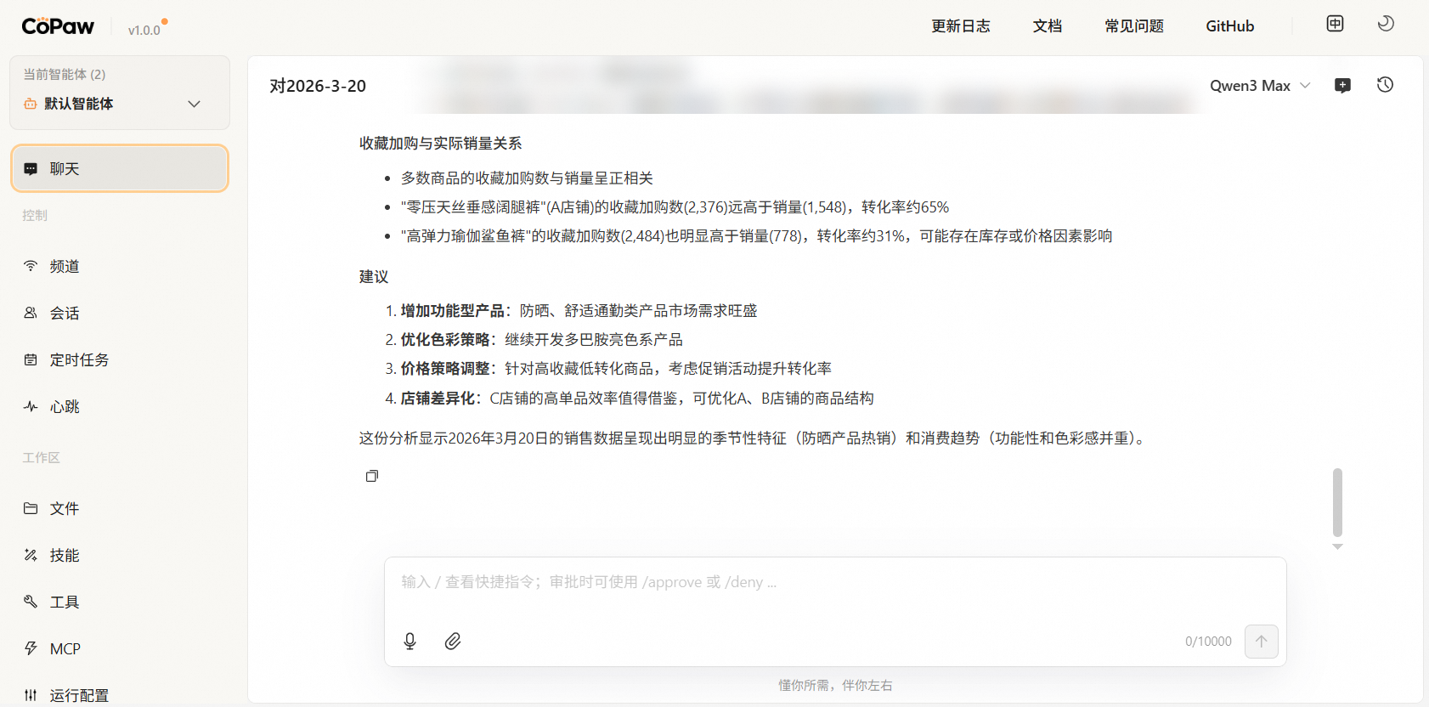Click the summary paragraph starting 这份分析显示

pyautogui.click(x=754, y=438)
